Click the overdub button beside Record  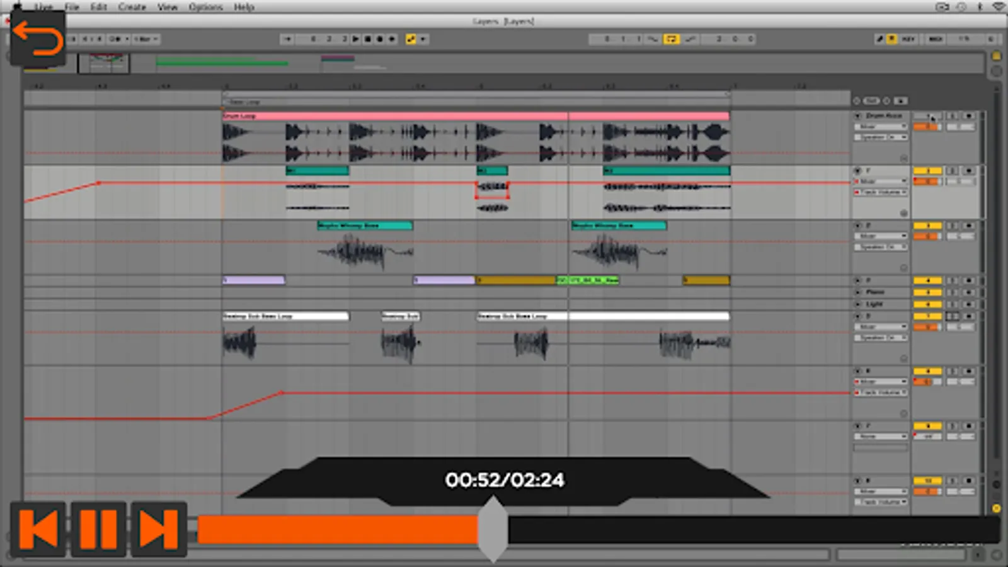tap(392, 39)
